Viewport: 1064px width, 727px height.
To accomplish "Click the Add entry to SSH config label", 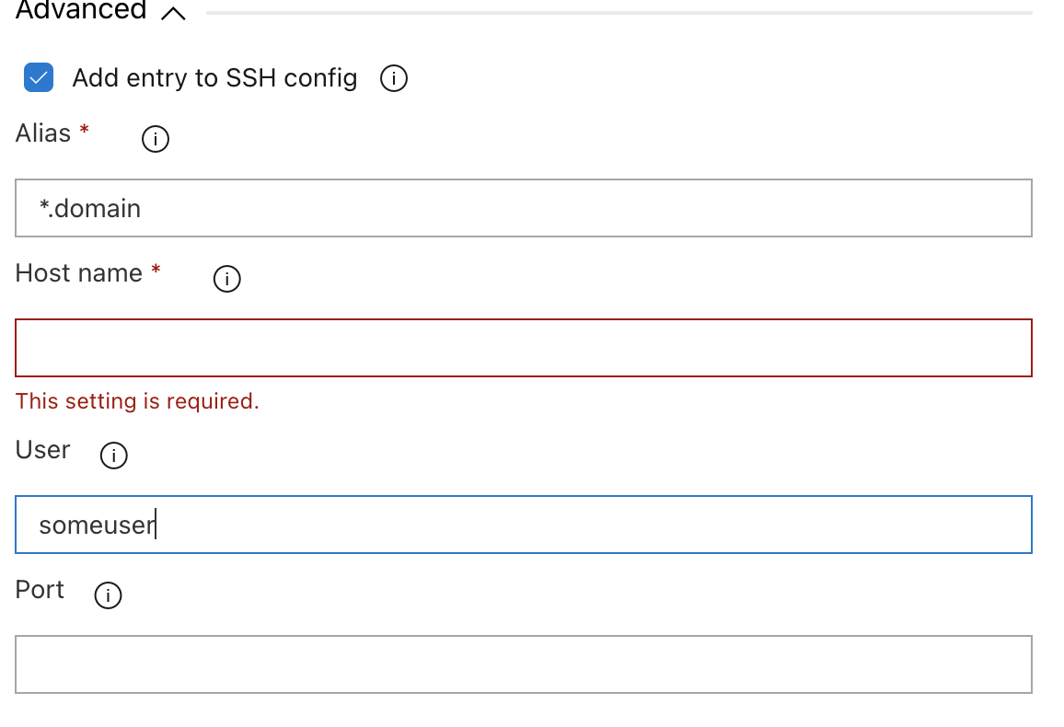I will pyautogui.click(x=214, y=77).
